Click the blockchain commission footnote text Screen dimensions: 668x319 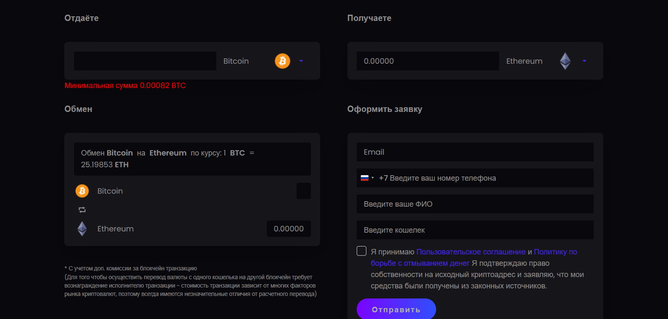coord(191,281)
